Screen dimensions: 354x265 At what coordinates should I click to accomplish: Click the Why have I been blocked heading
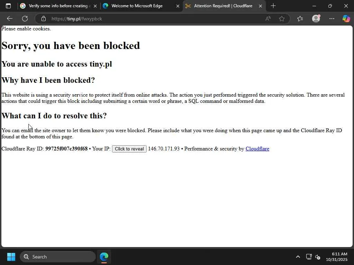click(x=48, y=80)
